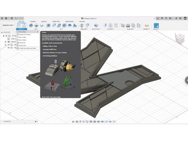Choose New Folder menu entry
The width and height of the screenshot is (188, 141).
28,37
